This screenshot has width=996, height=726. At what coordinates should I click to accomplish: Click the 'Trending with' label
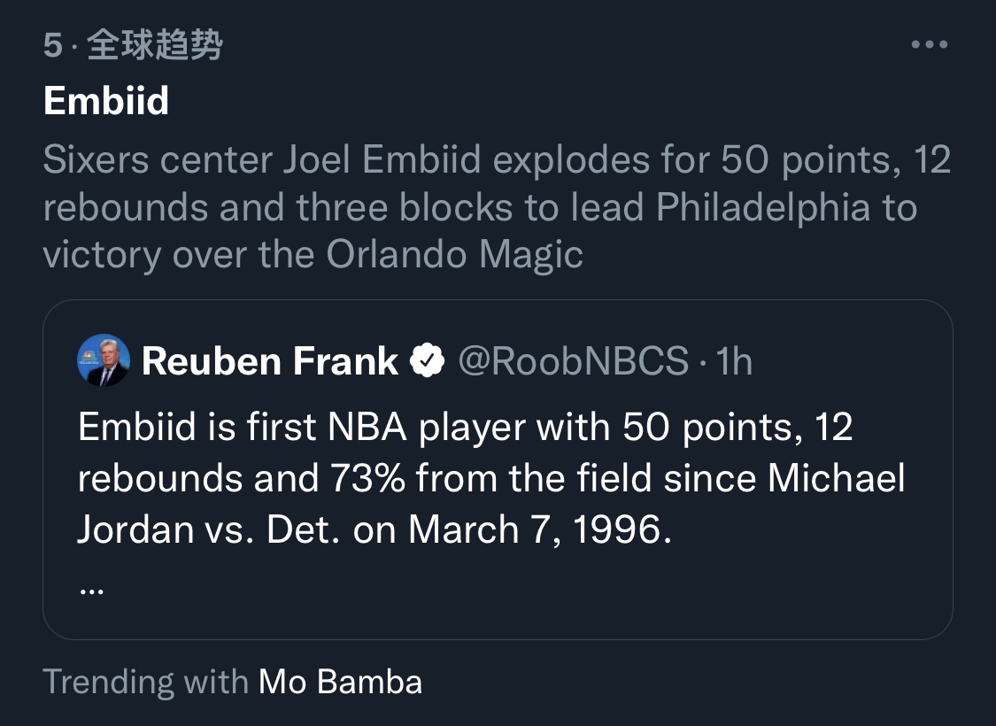pyautogui.click(x=145, y=682)
